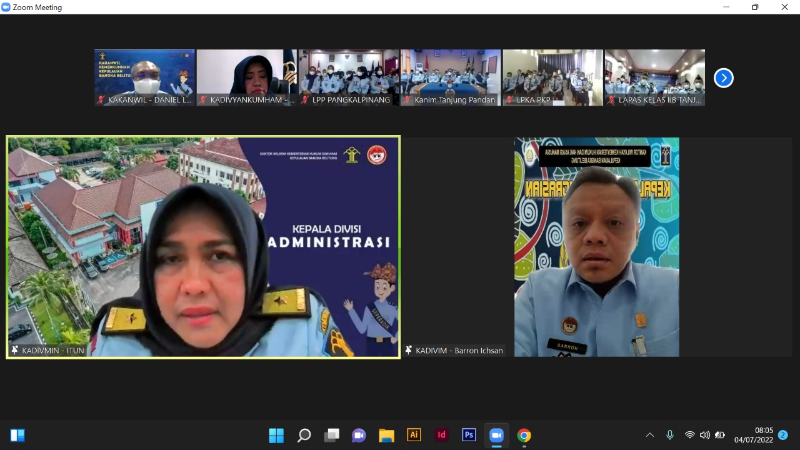This screenshot has width=800, height=450.
Task: Open the Wi-Fi network quick settings
Action: coord(689,435)
